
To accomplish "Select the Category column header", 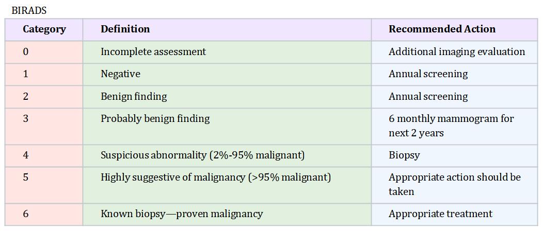I will 44,29.
